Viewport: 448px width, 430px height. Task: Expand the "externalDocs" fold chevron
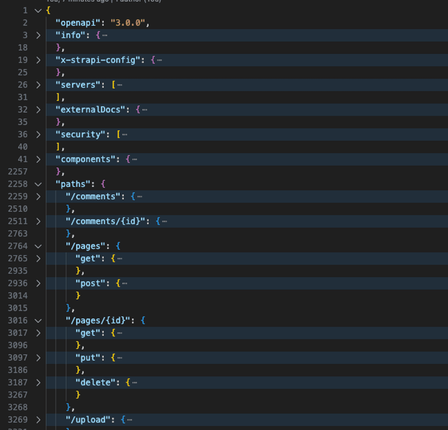pyautogui.click(x=38, y=110)
